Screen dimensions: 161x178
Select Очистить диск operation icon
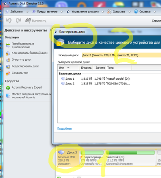8,60
